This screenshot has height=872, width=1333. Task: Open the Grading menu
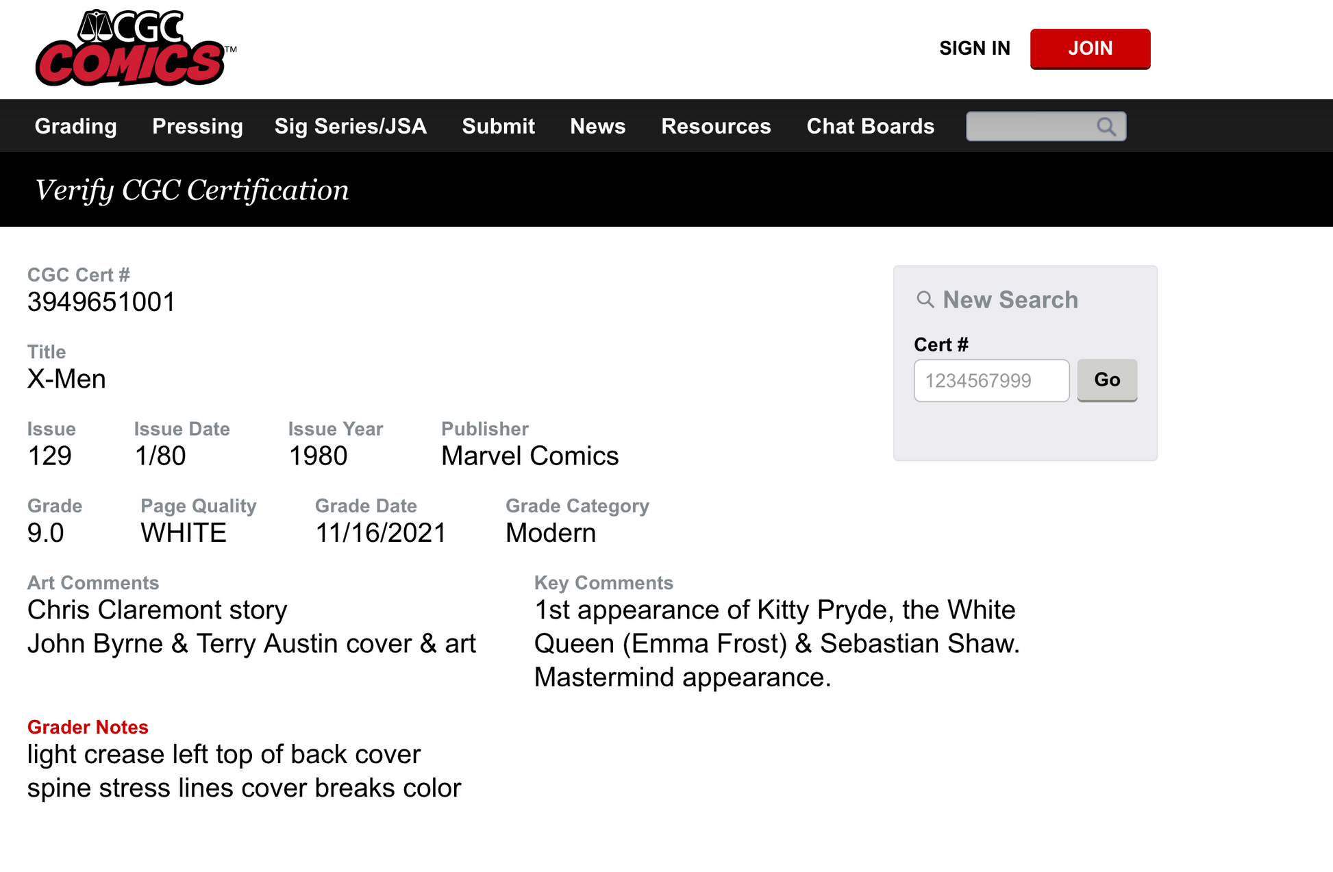click(x=75, y=126)
